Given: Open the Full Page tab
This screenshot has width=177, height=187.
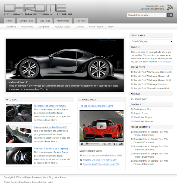Looking at the screenshot, I should point(81,21).
